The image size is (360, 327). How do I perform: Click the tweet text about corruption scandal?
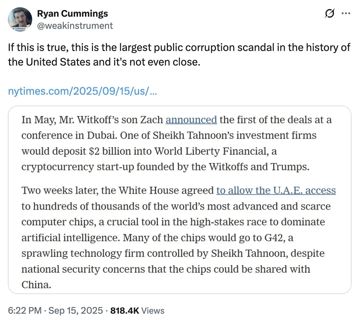167,54
